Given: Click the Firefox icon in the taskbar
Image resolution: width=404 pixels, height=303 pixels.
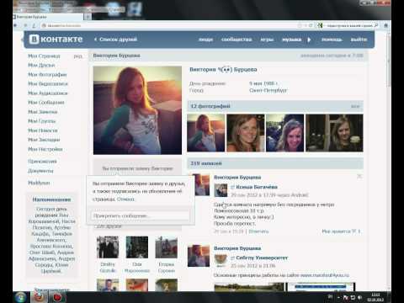Looking at the screenshot, I should tap(39, 297).
